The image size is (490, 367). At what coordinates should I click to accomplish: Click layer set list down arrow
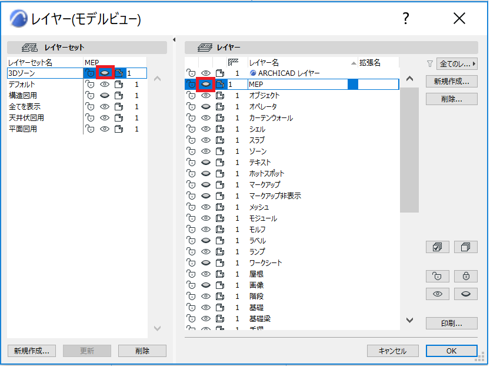[x=158, y=328]
